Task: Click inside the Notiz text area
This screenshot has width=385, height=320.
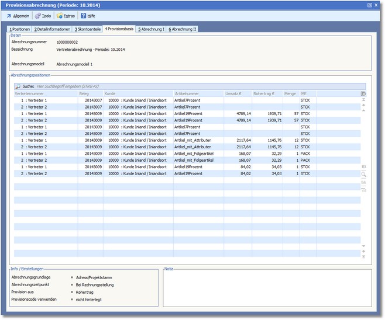Action: pos(266,288)
